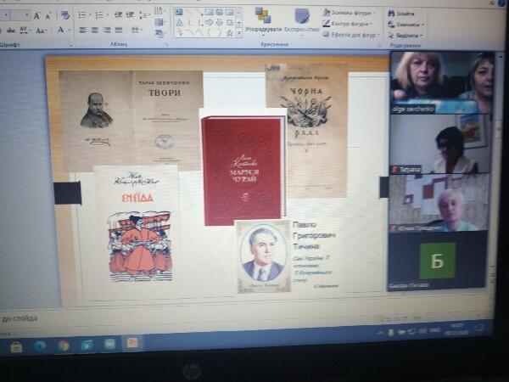The image size is (509, 382).
Task: Open character spacing AV option
Action: pos(24,31)
